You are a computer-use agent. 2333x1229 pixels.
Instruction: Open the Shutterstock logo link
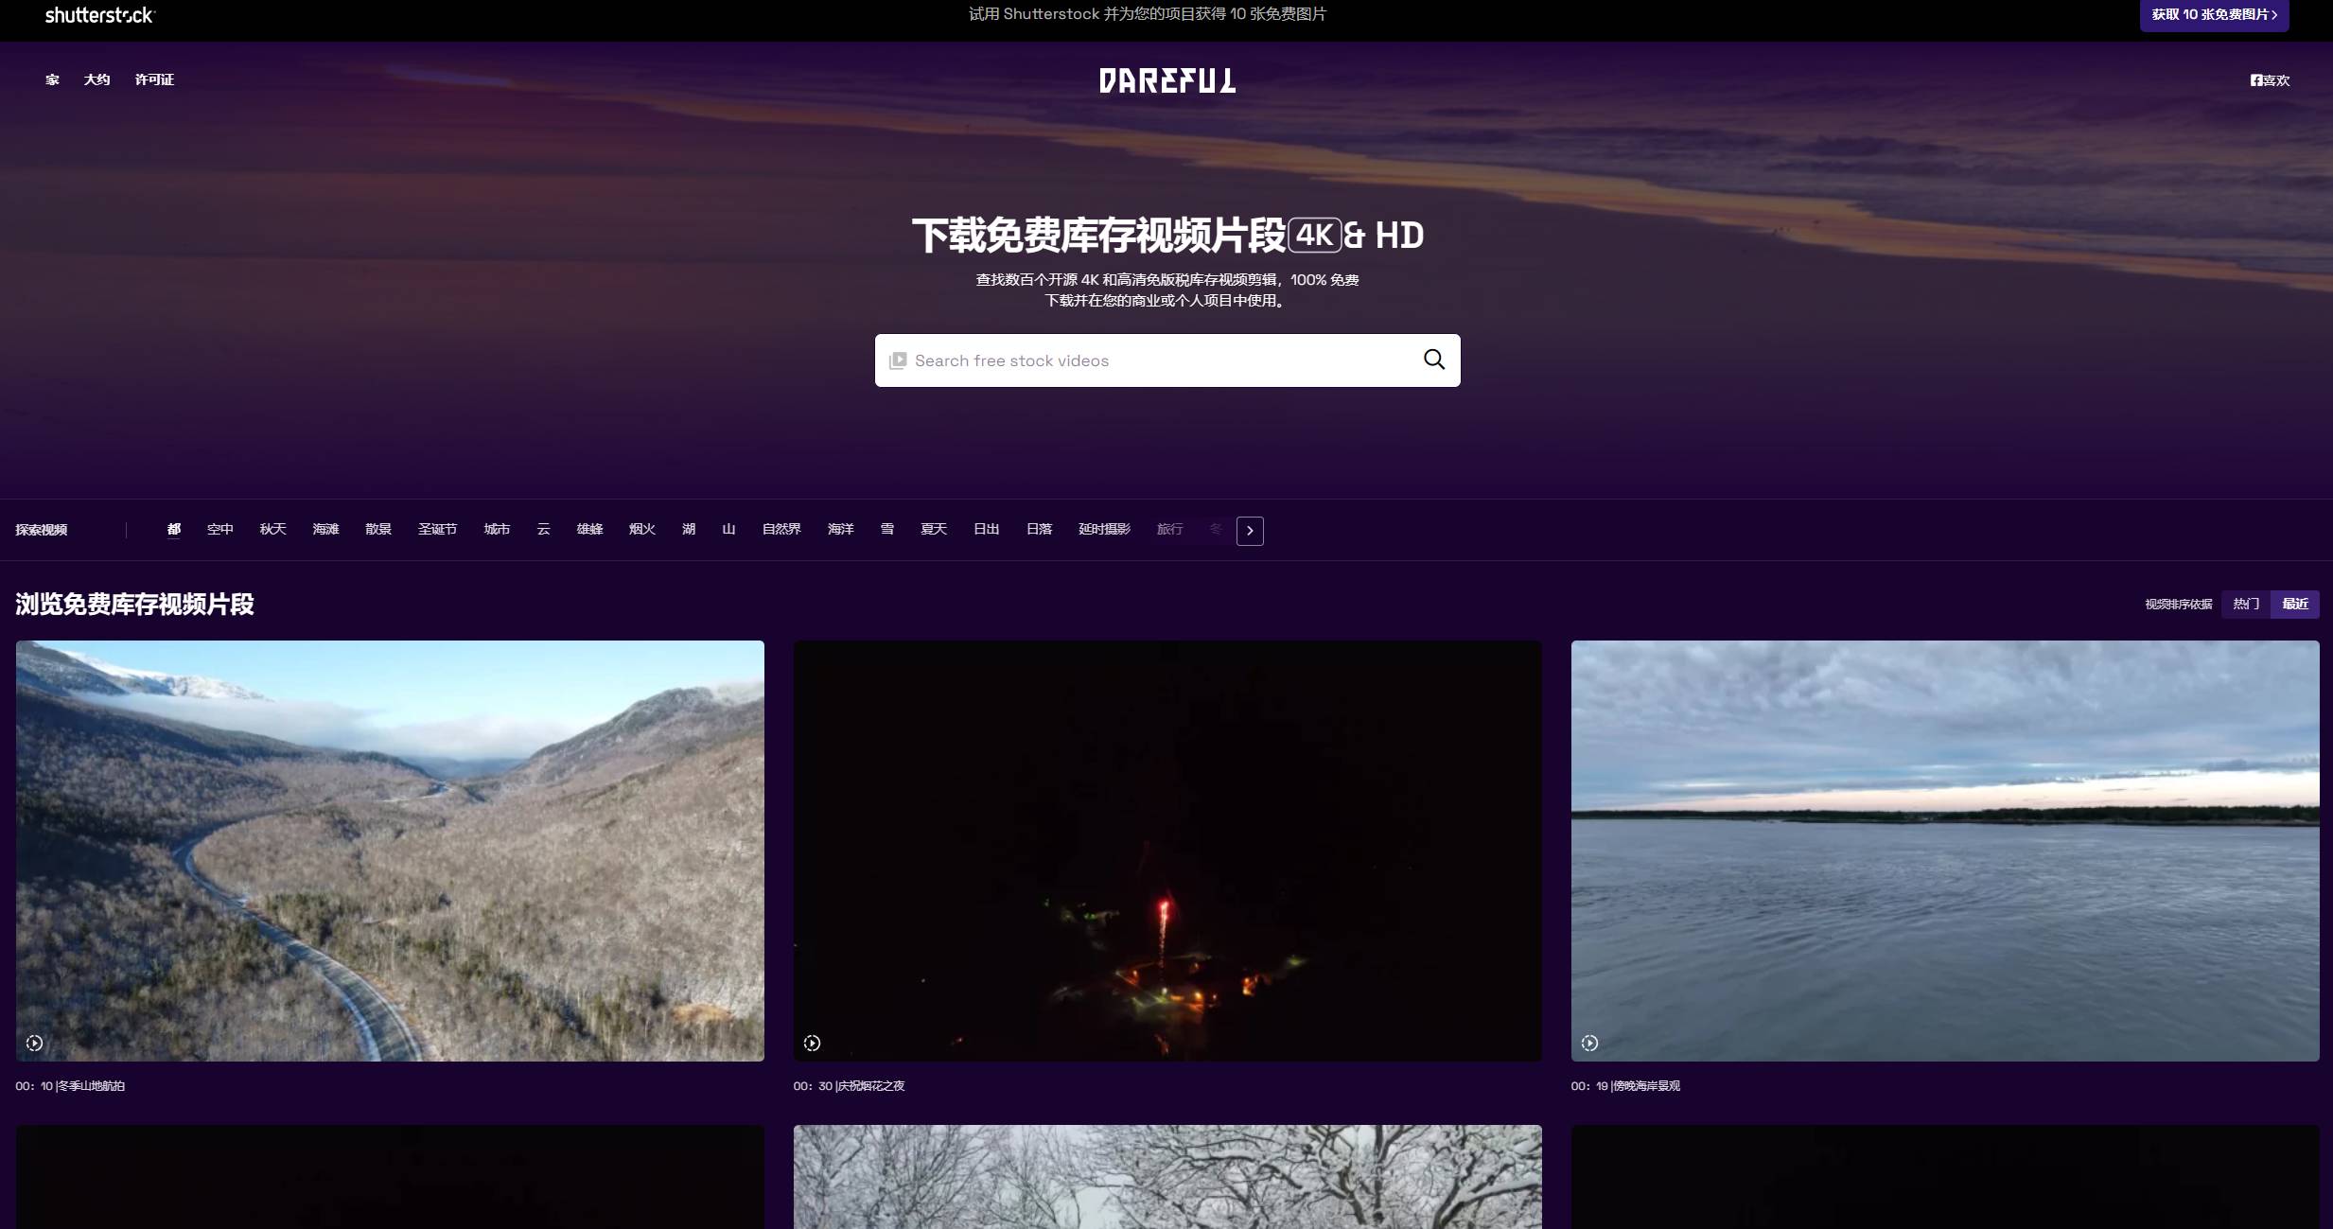click(x=99, y=15)
